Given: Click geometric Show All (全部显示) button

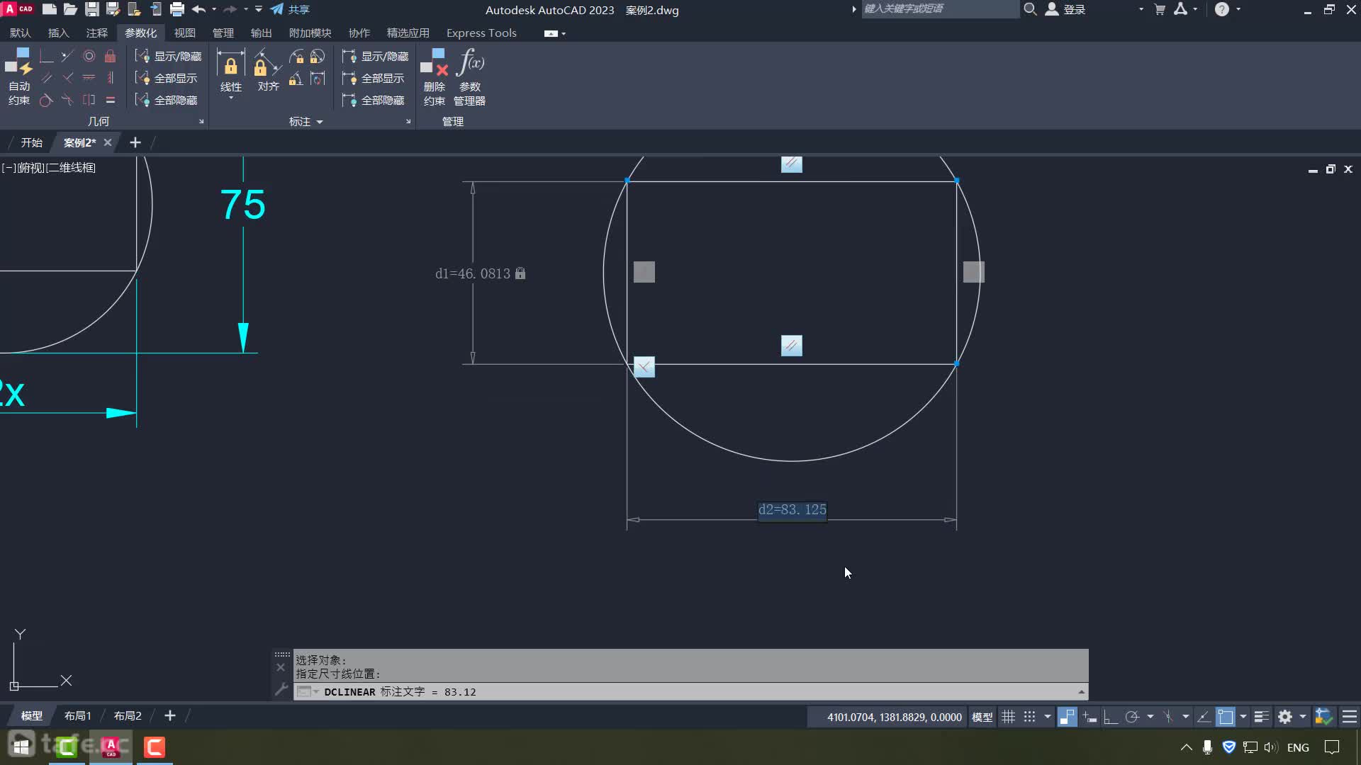Looking at the screenshot, I should 167,78.
